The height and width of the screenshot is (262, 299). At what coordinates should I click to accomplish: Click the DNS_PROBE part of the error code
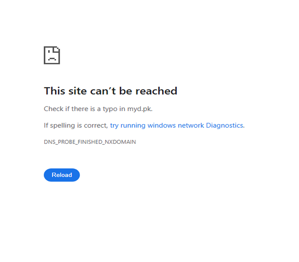click(x=60, y=142)
